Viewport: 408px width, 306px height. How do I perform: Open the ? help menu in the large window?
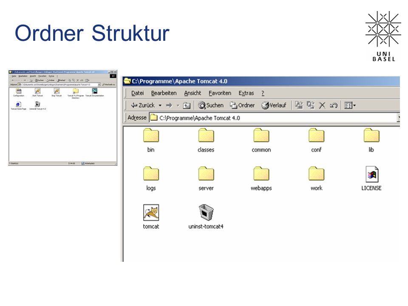[x=263, y=93]
